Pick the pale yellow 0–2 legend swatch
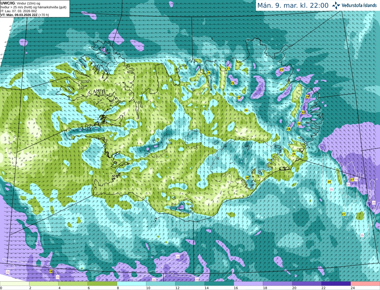 (x=15, y=284)
